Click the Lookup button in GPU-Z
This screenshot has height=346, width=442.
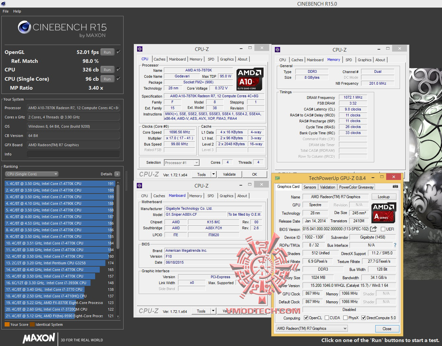point(384,197)
